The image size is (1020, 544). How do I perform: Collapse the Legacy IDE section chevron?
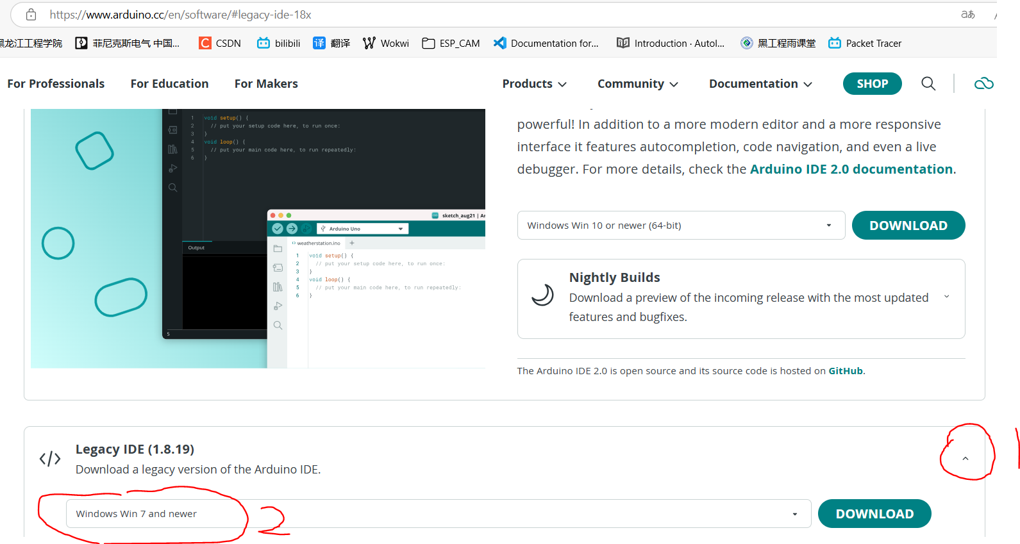966,459
